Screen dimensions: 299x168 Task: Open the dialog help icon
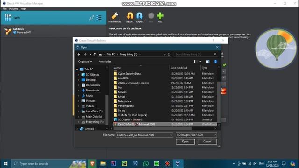click(x=215, y=61)
